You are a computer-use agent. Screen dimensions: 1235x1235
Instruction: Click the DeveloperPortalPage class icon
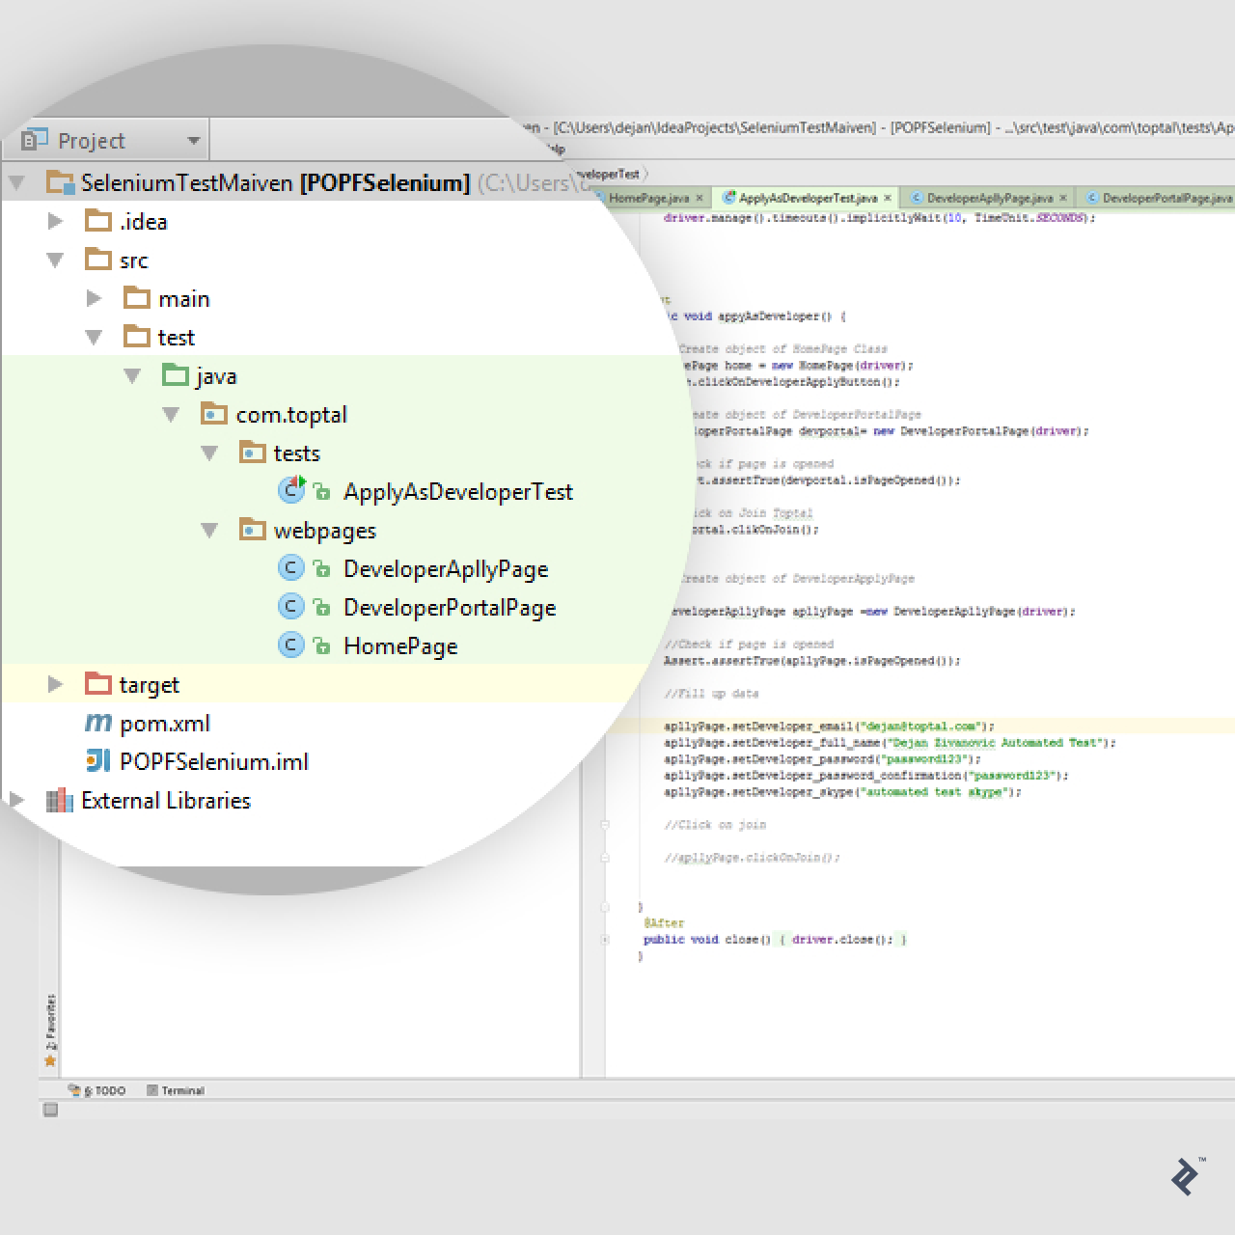pos(291,607)
